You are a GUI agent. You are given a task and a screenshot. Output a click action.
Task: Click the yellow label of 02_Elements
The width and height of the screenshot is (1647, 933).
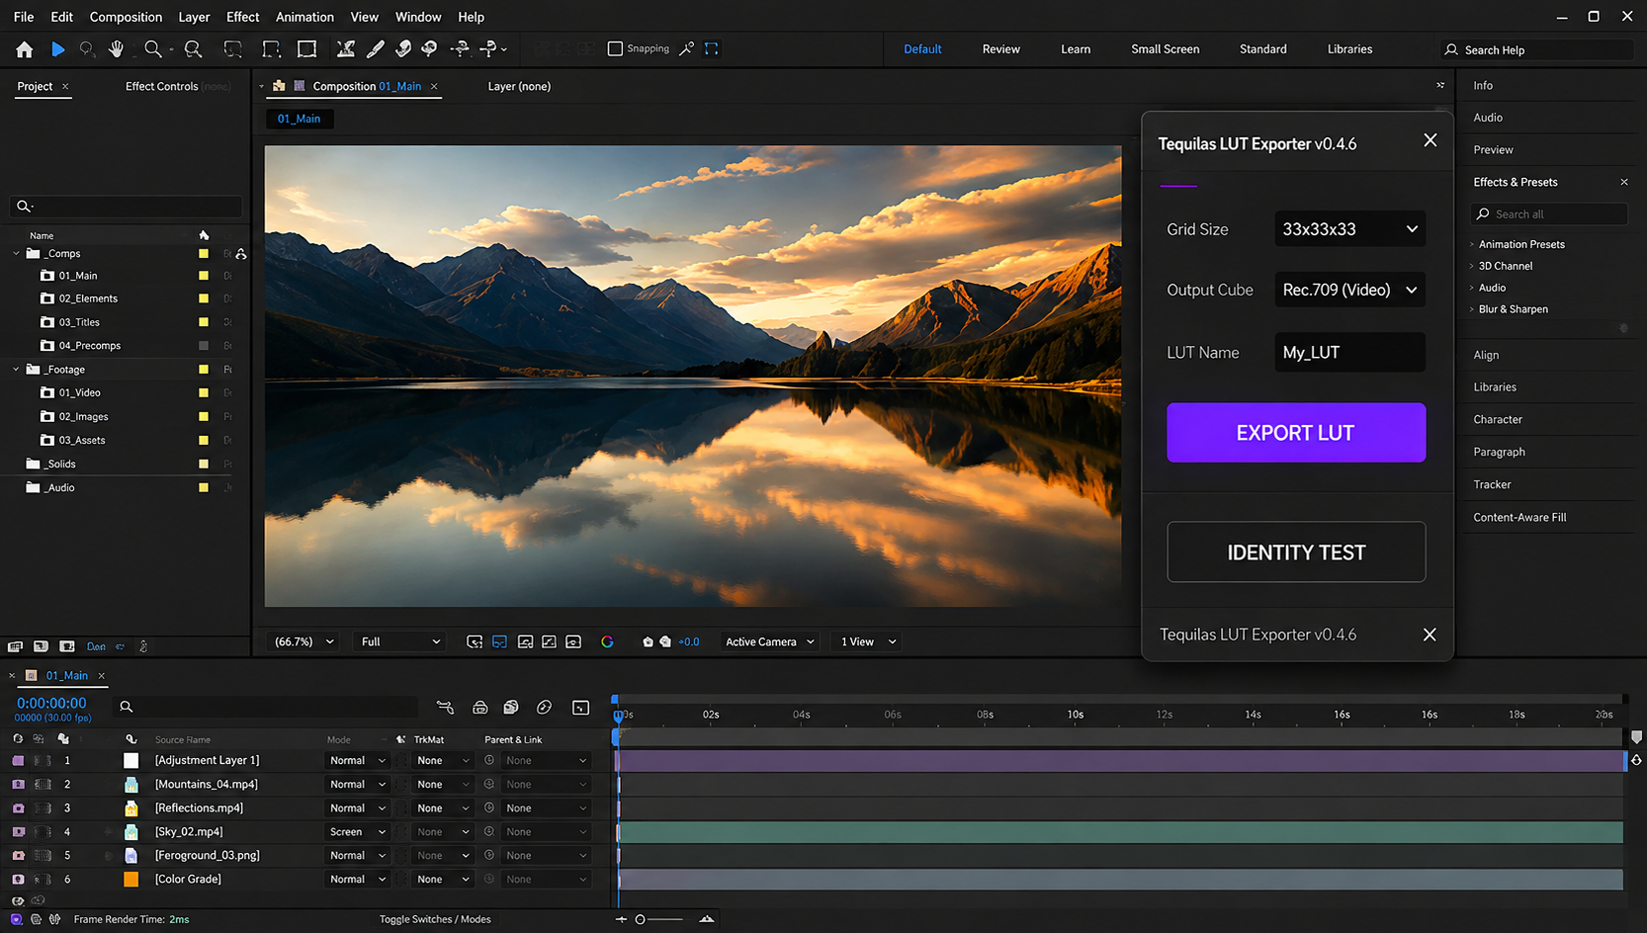[204, 298]
